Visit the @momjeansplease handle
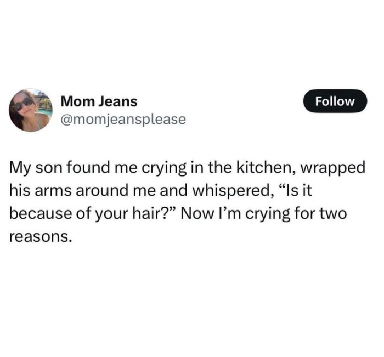 coord(123,120)
